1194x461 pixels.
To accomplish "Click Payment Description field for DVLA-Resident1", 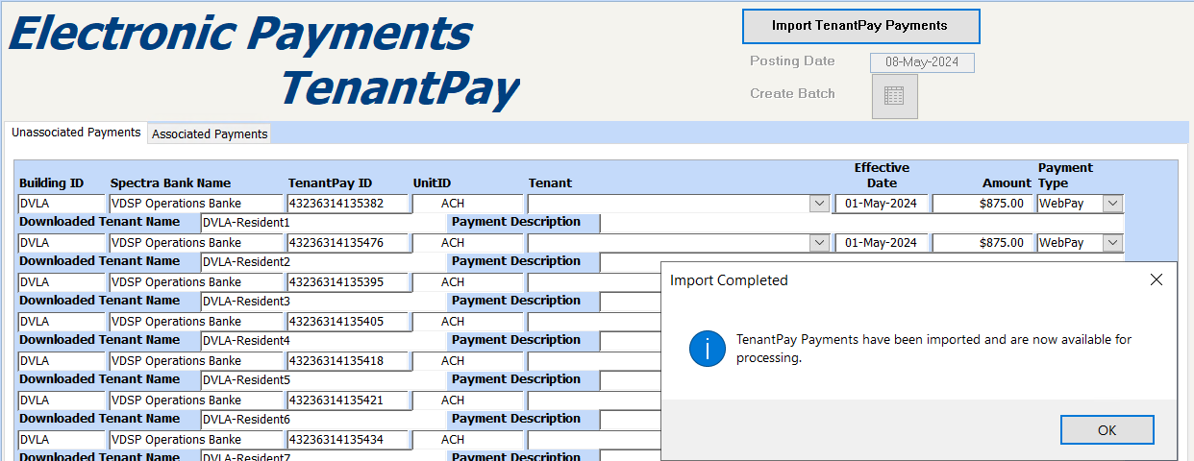I will coord(861,223).
